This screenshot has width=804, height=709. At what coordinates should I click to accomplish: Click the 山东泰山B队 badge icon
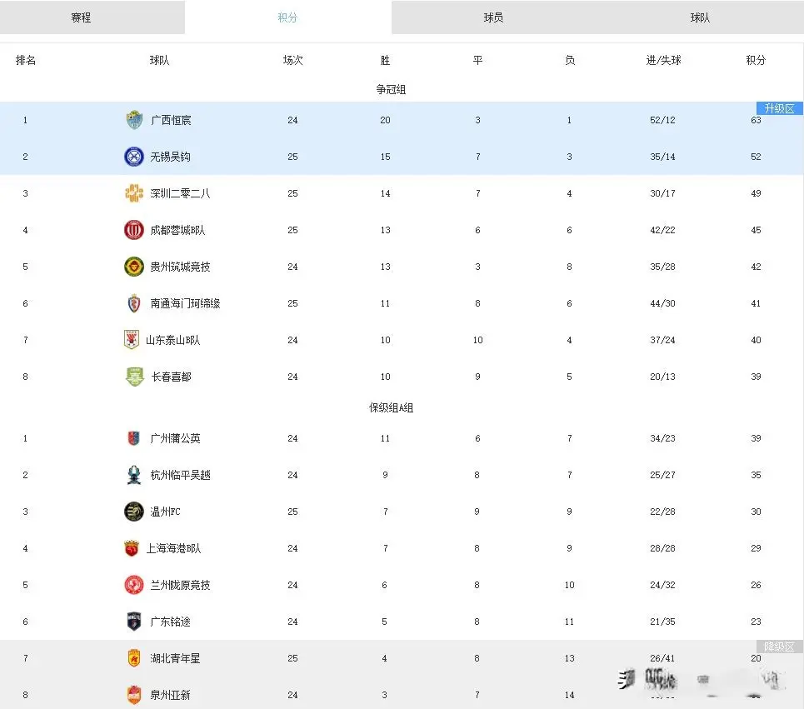tap(133, 340)
